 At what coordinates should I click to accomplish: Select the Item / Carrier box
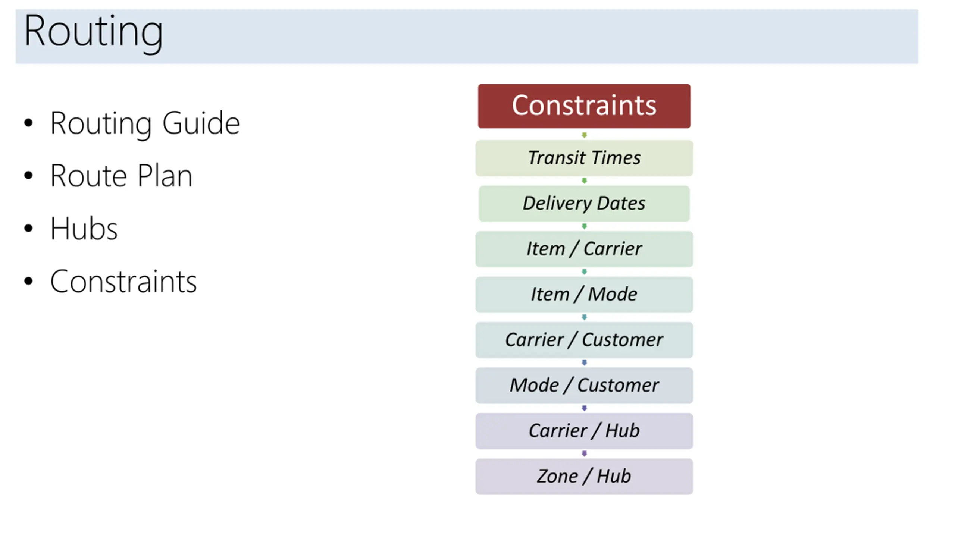click(x=584, y=249)
